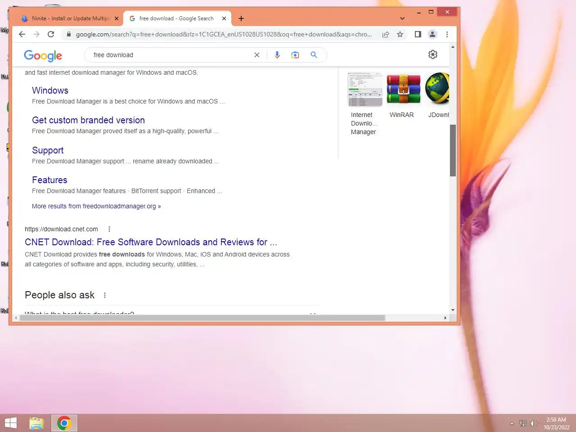View more results from freedownloadmanager.org
576x432 pixels.
96,206
